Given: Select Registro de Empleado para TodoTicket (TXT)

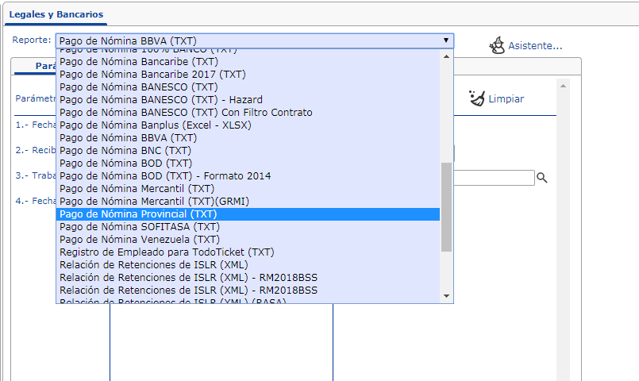Looking at the screenshot, I should click(248, 252).
